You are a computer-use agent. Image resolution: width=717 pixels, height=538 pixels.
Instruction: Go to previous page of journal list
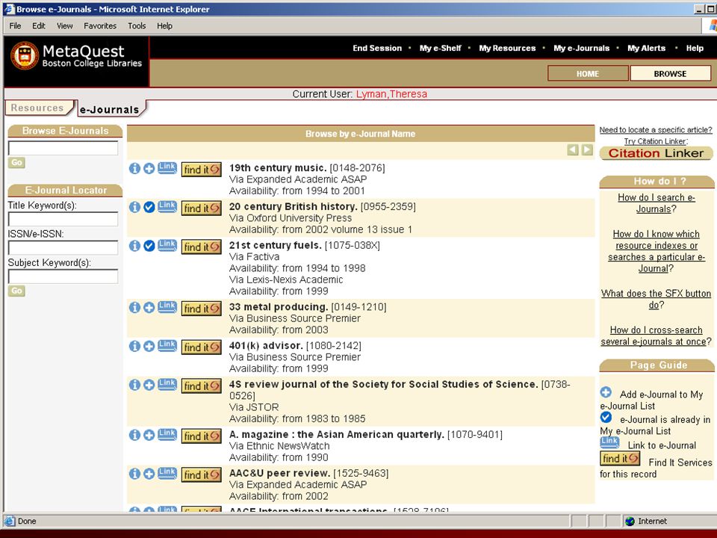tap(573, 149)
